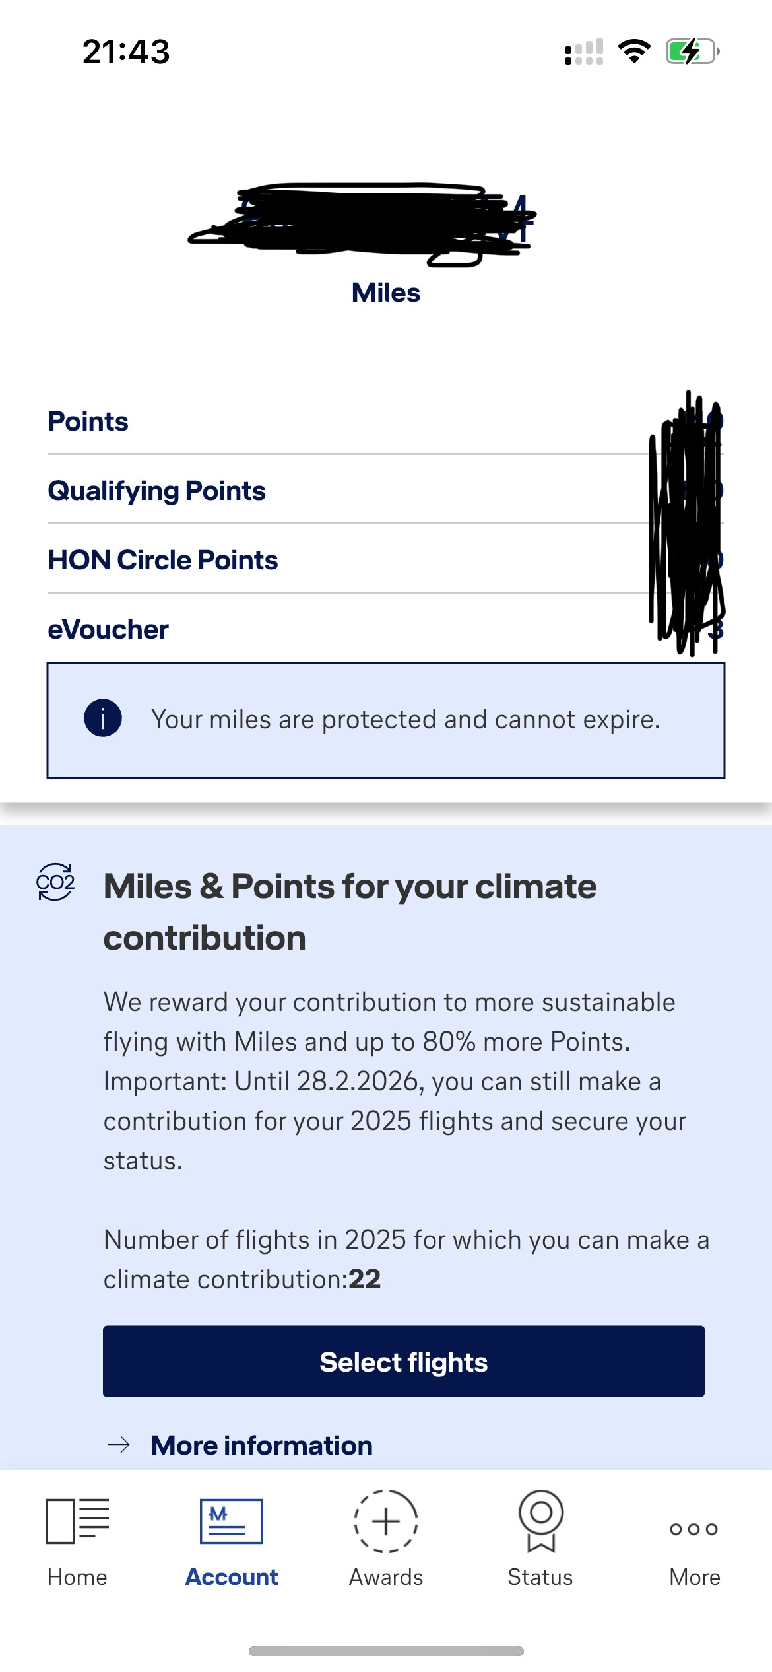Open the More three-dots icon
Image resolution: width=772 pixels, height=1672 pixels.
pyautogui.click(x=693, y=1529)
